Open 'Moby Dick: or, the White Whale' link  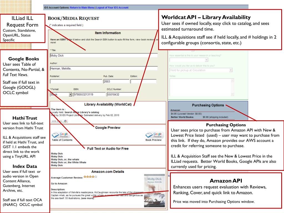[69, 162]
